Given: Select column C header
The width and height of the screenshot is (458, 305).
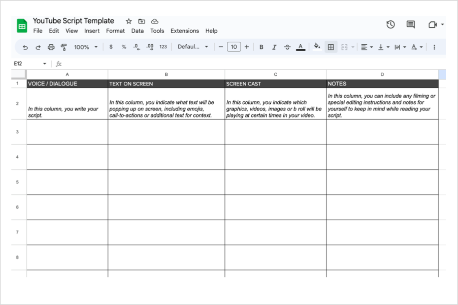Looking at the screenshot, I should [276, 74].
